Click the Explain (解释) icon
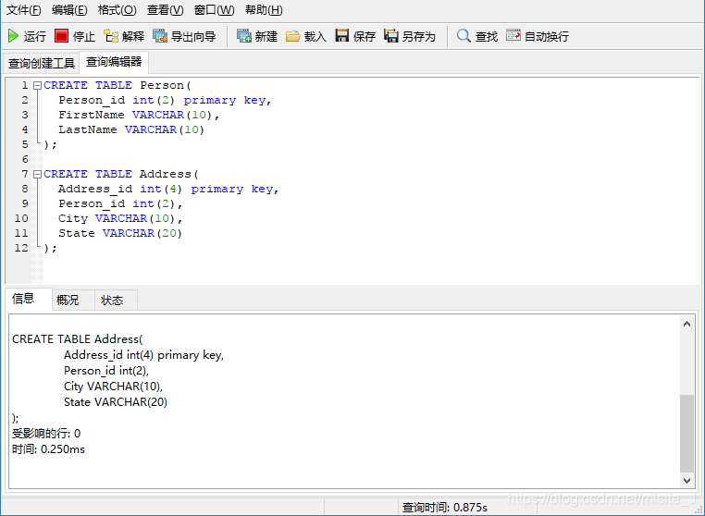This screenshot has width=705, height=516. (111, 35)
